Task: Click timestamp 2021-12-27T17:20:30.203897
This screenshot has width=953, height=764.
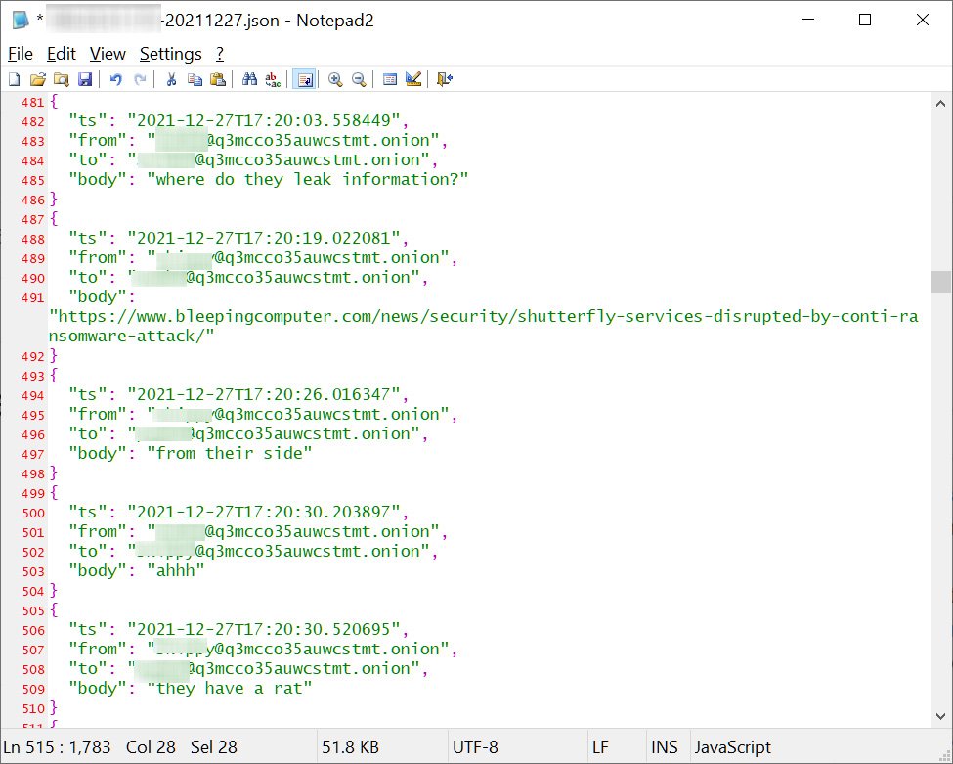Action: coord(263,512)
